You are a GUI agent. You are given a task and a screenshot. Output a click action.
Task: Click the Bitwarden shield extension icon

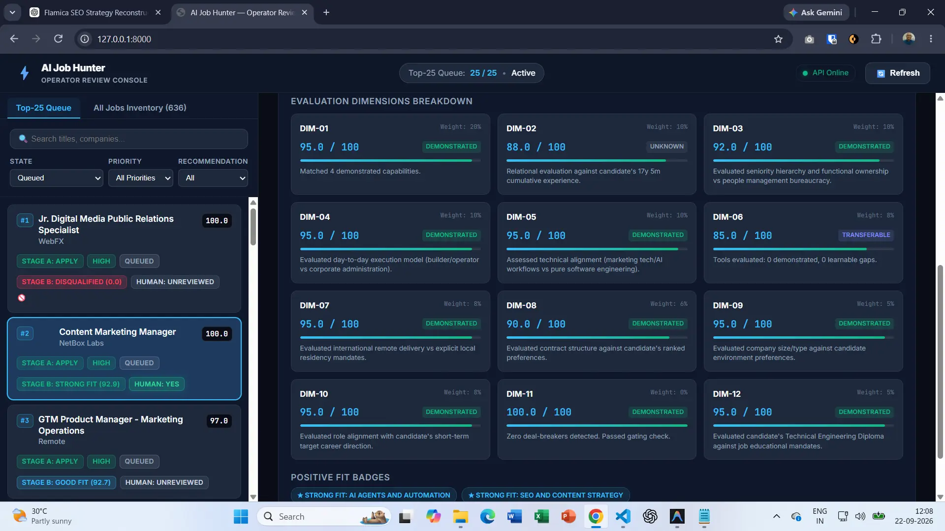832,39
